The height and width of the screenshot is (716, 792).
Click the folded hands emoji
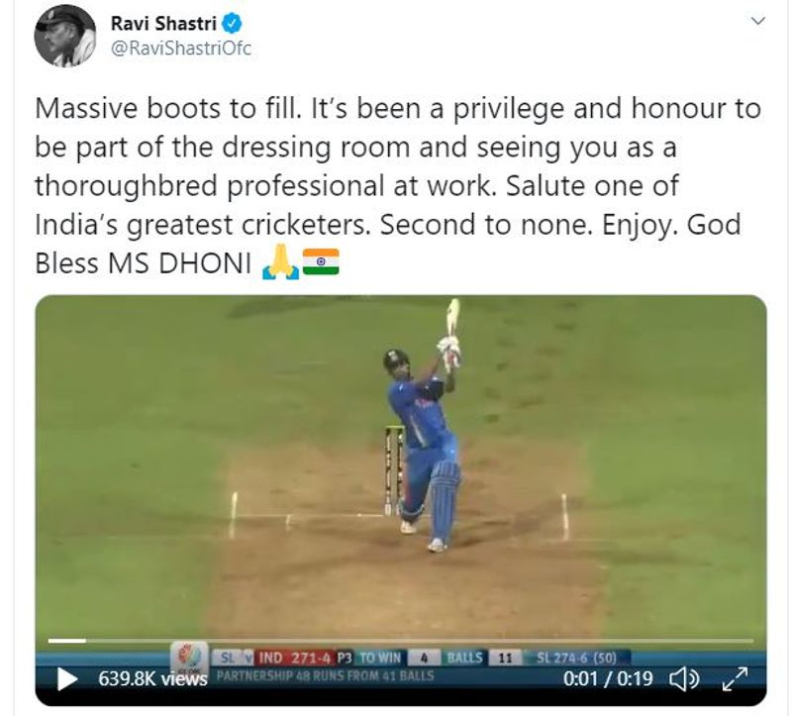coord(279,263)
